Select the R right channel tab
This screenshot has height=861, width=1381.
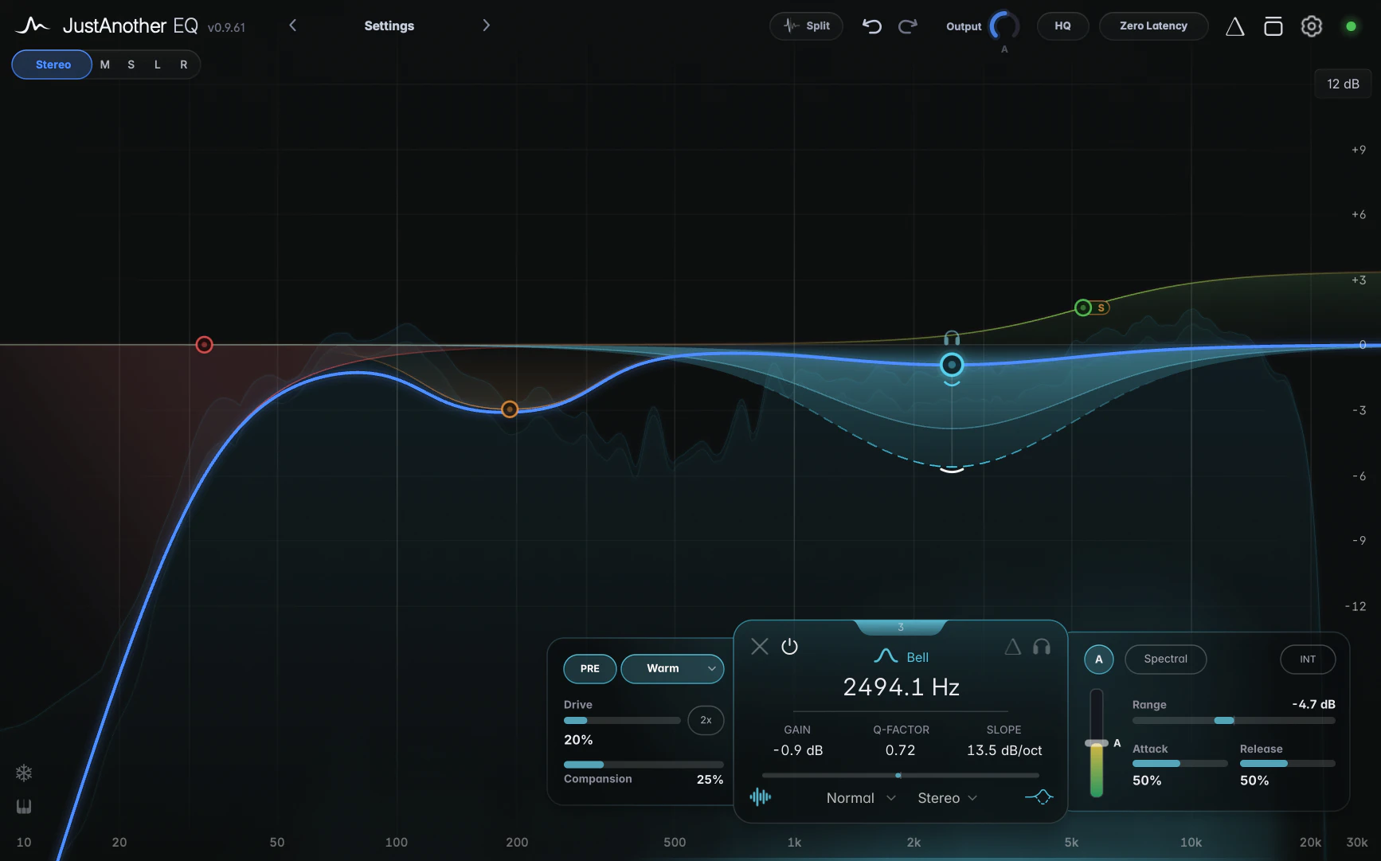184,65
